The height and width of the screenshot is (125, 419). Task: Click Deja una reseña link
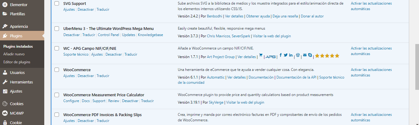(285, 16)
